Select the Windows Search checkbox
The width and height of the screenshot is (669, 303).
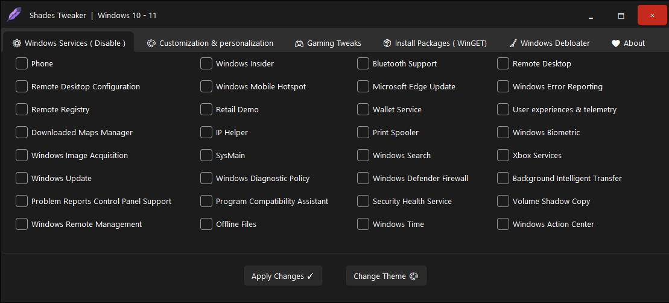pyautogui.click(x=363, y=155)
